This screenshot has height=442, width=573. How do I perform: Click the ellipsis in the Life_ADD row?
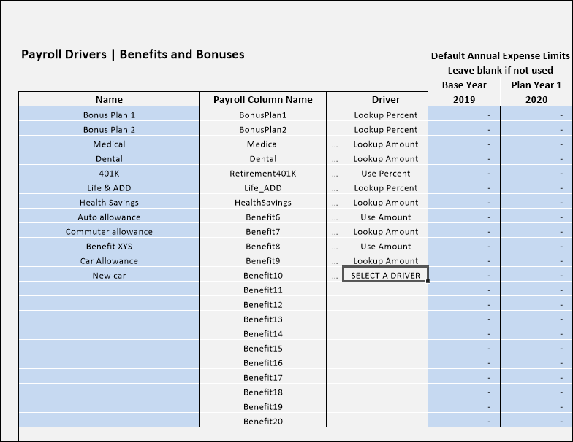335,188
